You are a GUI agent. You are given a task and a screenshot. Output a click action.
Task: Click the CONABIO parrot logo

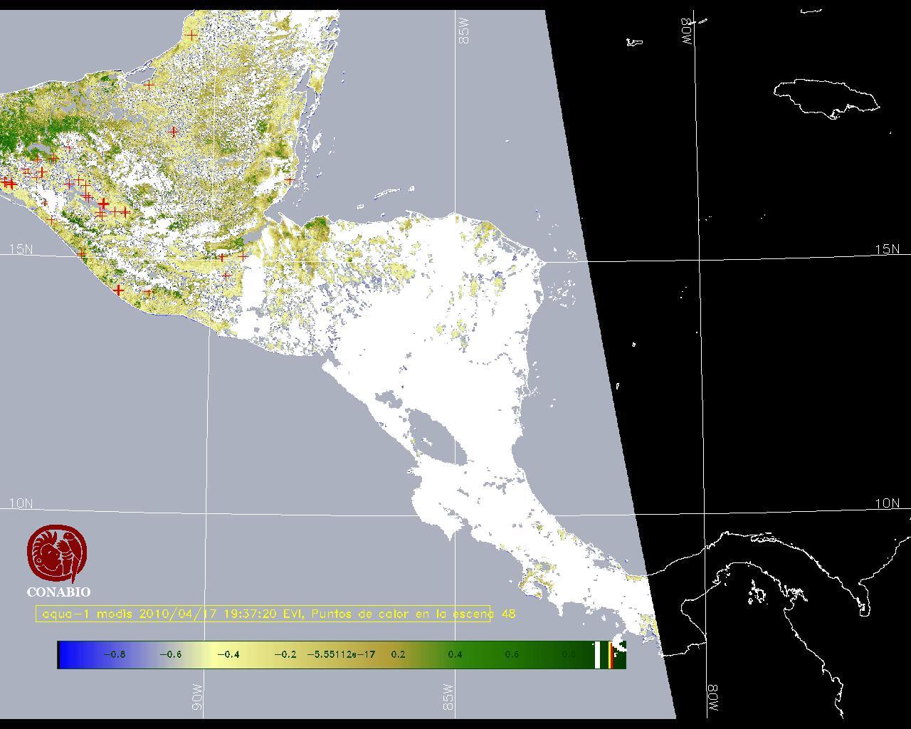(58, 555)
